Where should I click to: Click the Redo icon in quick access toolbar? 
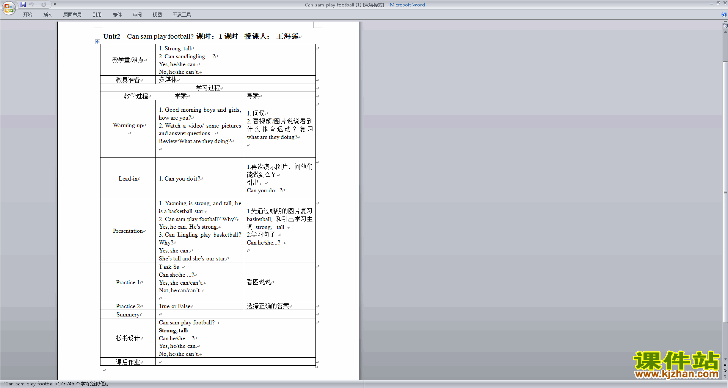(44, 5)
